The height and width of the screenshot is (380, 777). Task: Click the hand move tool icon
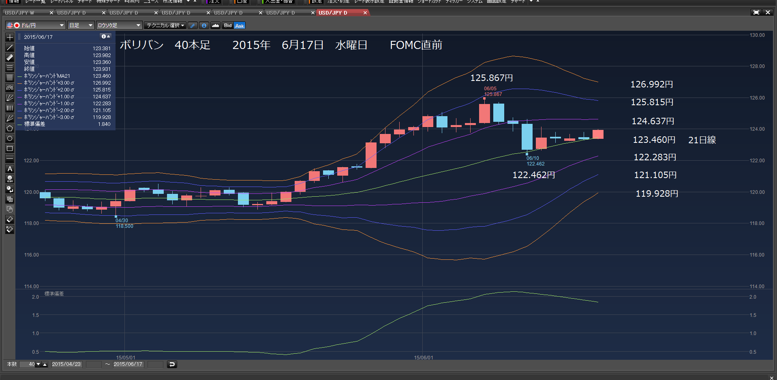tap(10, 209)
